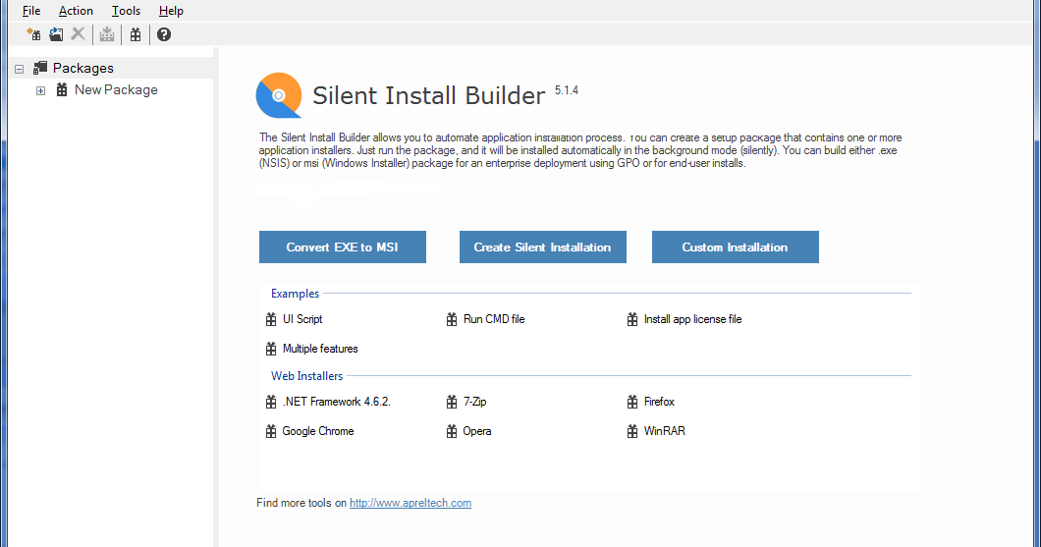Open the Run CMD file example
The height and width of the screenshot is (547, 1041).
[x=494, y=319]
